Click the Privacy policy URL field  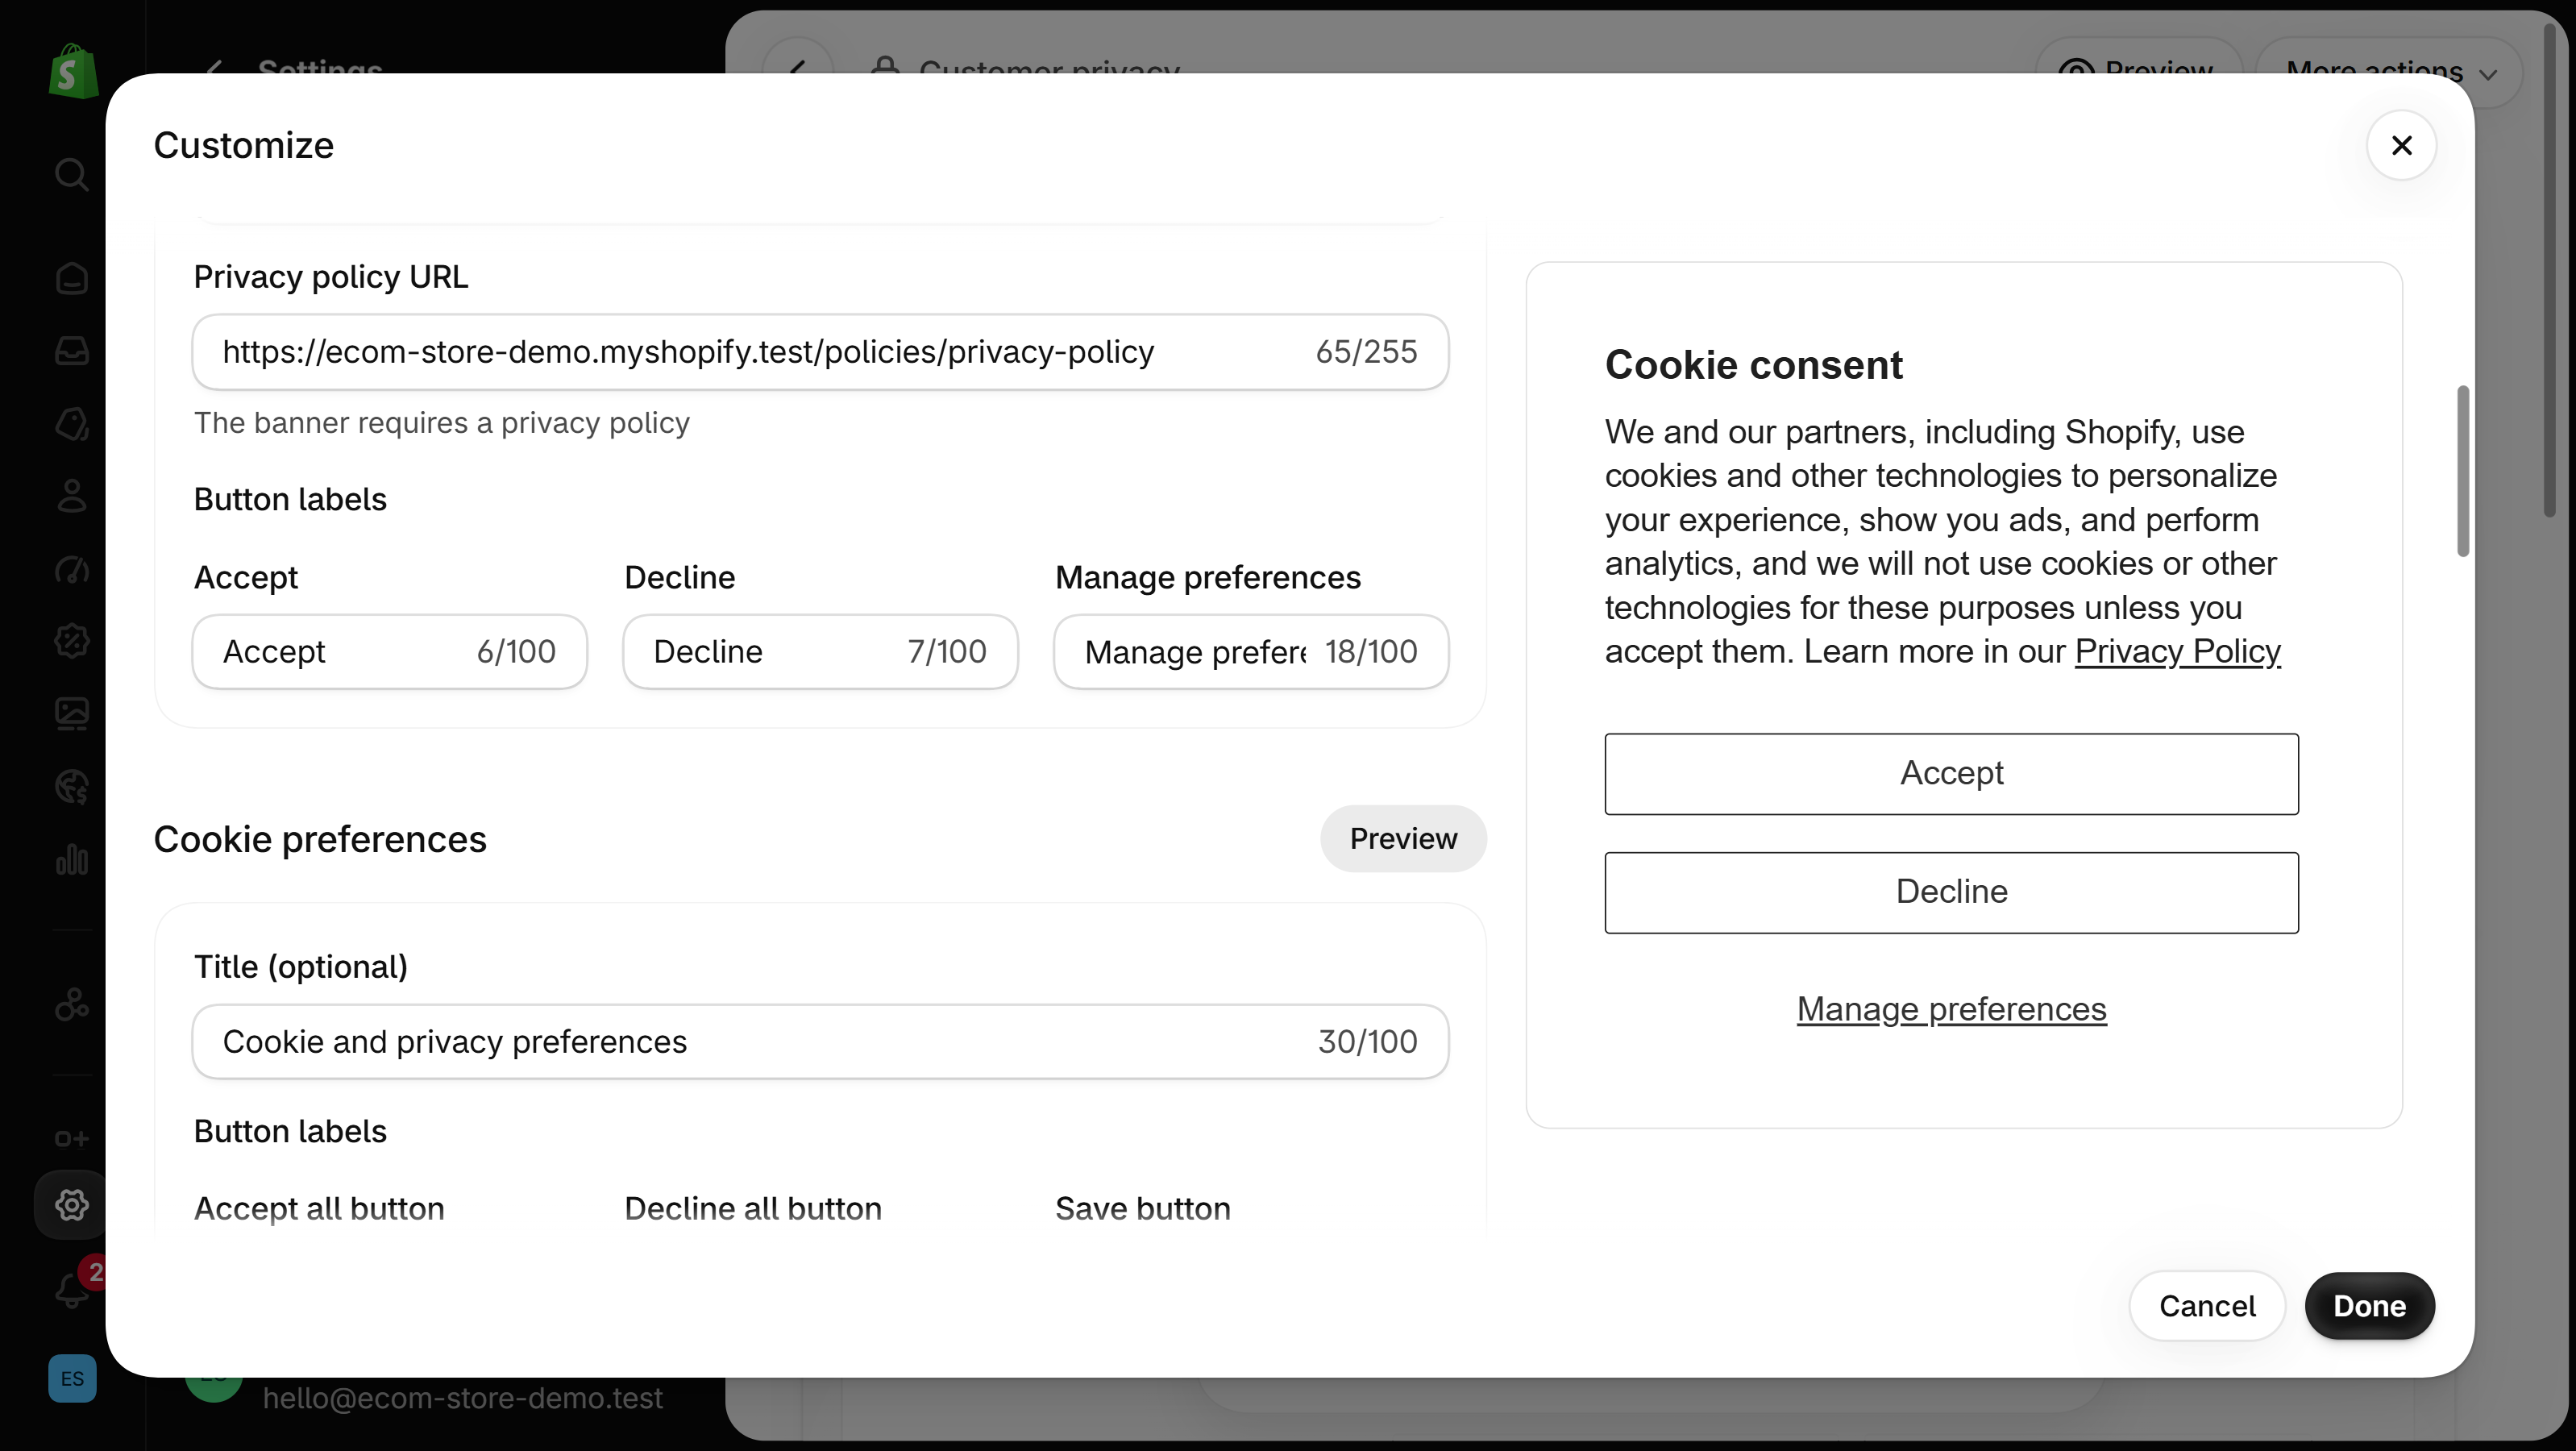tap(820, 352)
